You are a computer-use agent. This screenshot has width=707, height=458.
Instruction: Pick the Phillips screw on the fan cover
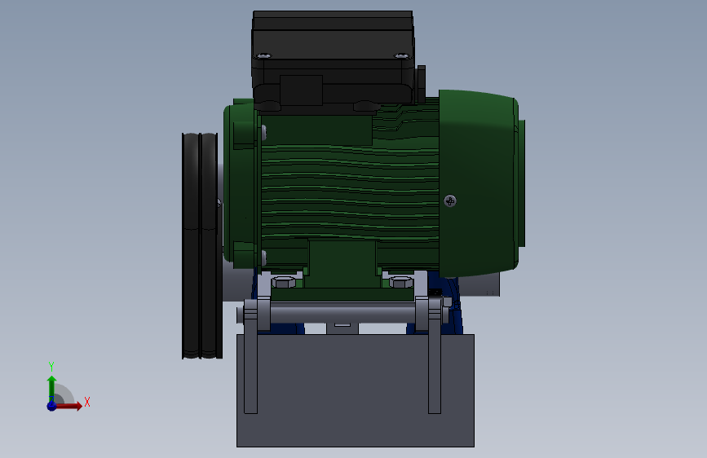[450, 201]
